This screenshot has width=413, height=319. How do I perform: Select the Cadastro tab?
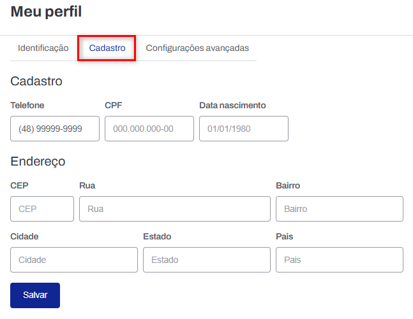tap(107, 48)
